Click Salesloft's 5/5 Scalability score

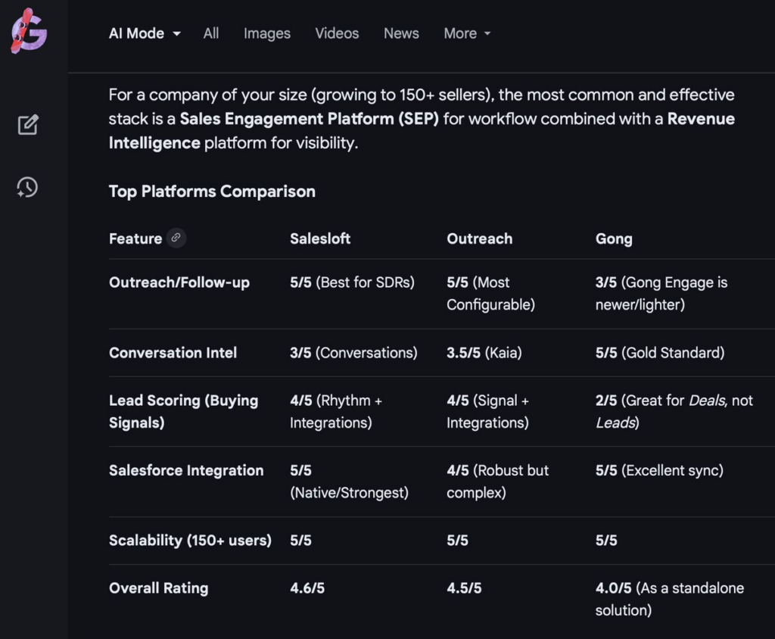point(301,541)
